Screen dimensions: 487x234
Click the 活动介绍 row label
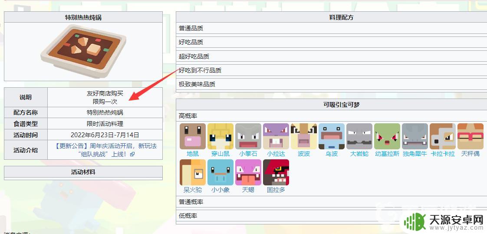(x=26, y=150)
